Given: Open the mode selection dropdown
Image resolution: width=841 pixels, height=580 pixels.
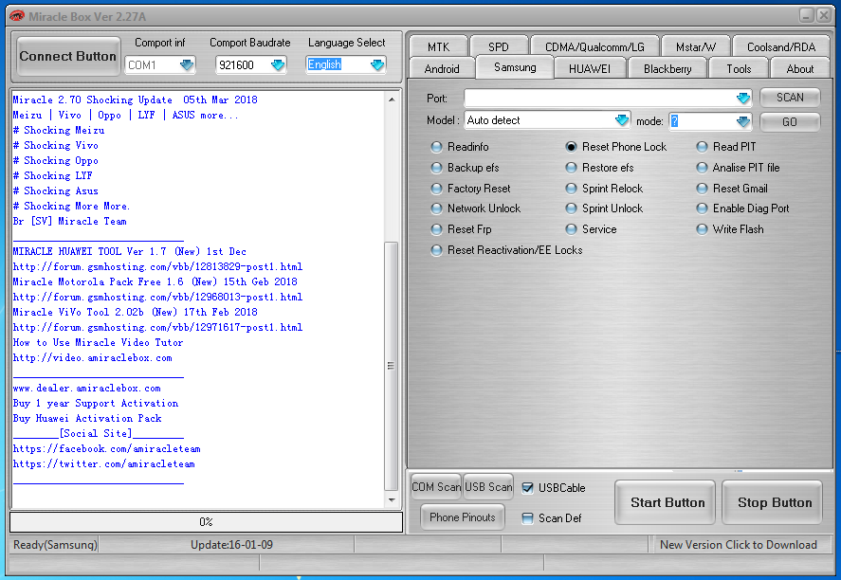Looking at the screenshot, I should pos(742,120).
